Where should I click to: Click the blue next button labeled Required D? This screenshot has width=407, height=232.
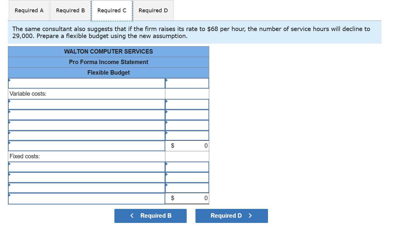pyautogui.click(x=231, y=216)
